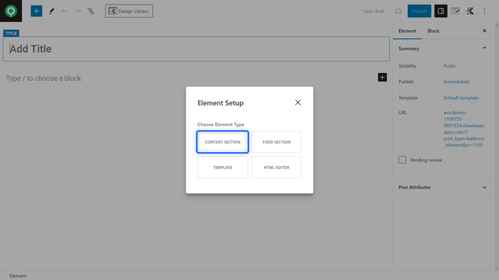Open the Options three-dot menu
The image size is (499, 280).
(484, 11)
